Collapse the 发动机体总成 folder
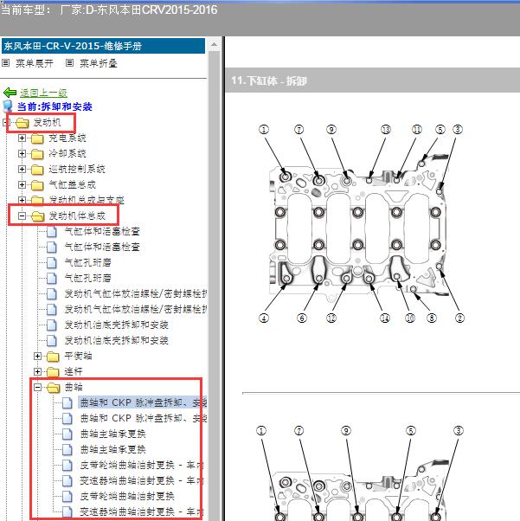The image size is (520, 521). click(22, 216)
